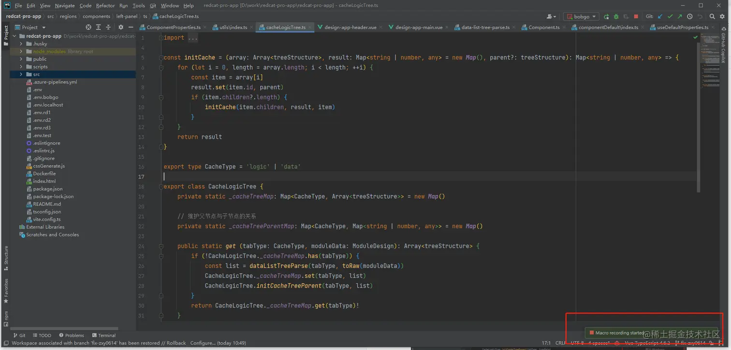Viewport: 731px width, 350px height.
Task: Click Git Commit checkmark icon
Action: (x=670, y=16)
